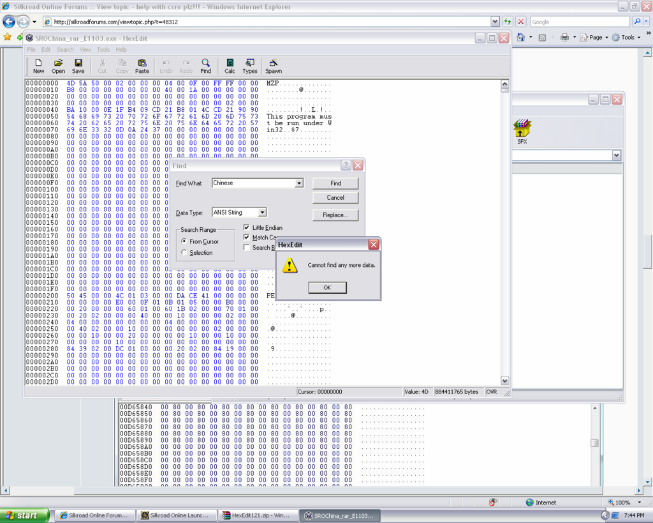
Task: Toggle the Little Endian checkbox
Action: pos(247,227)
